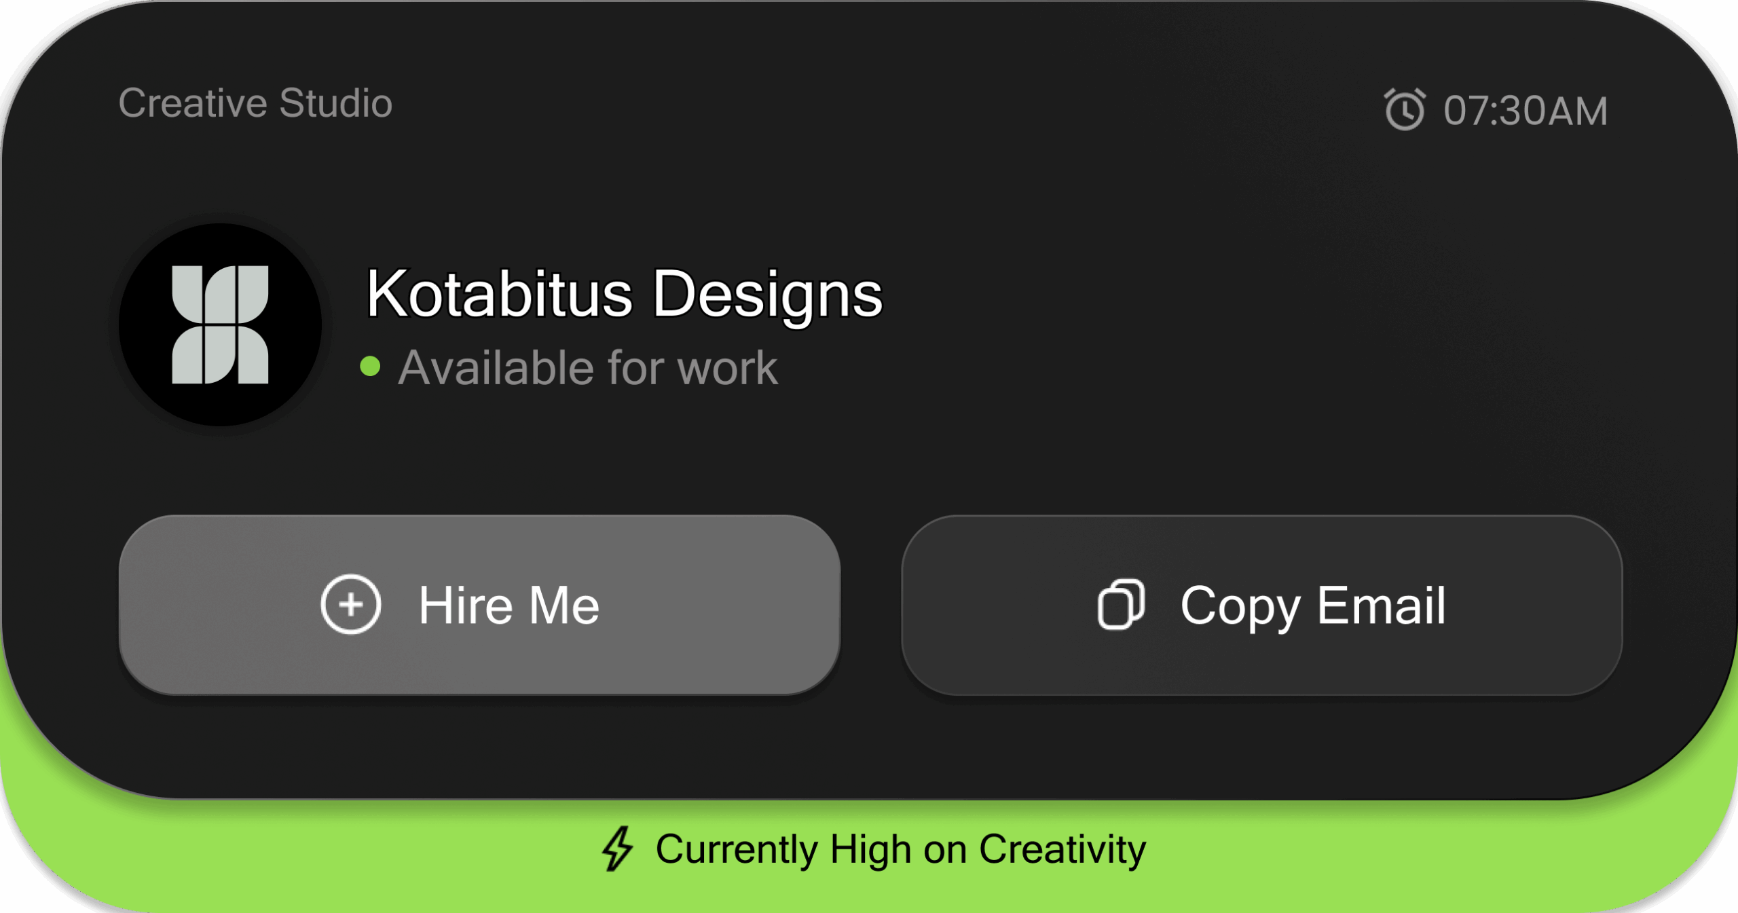Screen dimensions: 1738x913
Task: Select the 'Available for work' status text
Action: click(588, 368)
